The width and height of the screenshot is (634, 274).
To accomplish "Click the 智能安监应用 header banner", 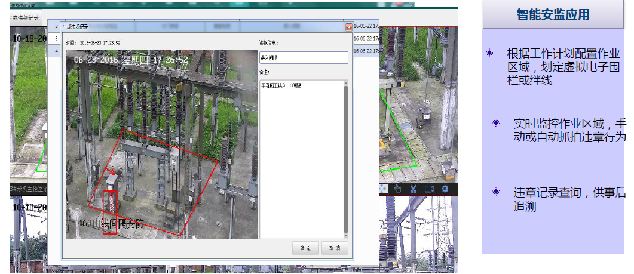I will [553, 14].
